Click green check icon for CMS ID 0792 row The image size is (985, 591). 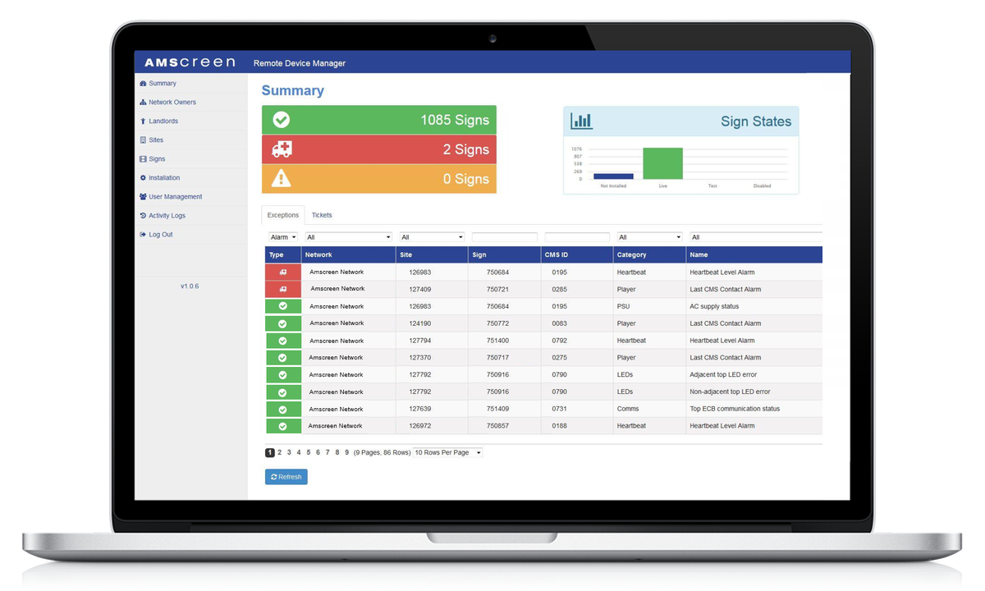(283, 341)
